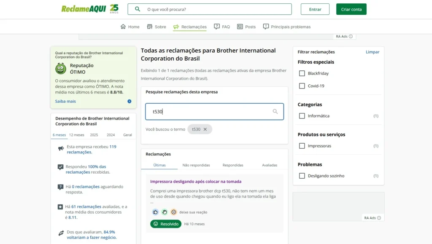
Task: Open the Home navigation item
Action: [130, 27]
